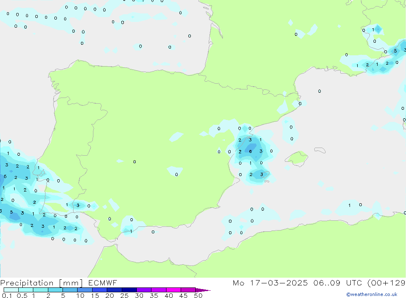Click the '06..09 UTC' time label
The image size is (406, 298).
tap(338, 283)
